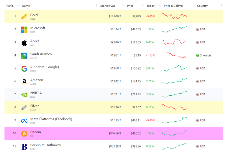Open the Berkshire Hathaway link
228x156 pixels.
pyautogui.click(x=46, y=145)
